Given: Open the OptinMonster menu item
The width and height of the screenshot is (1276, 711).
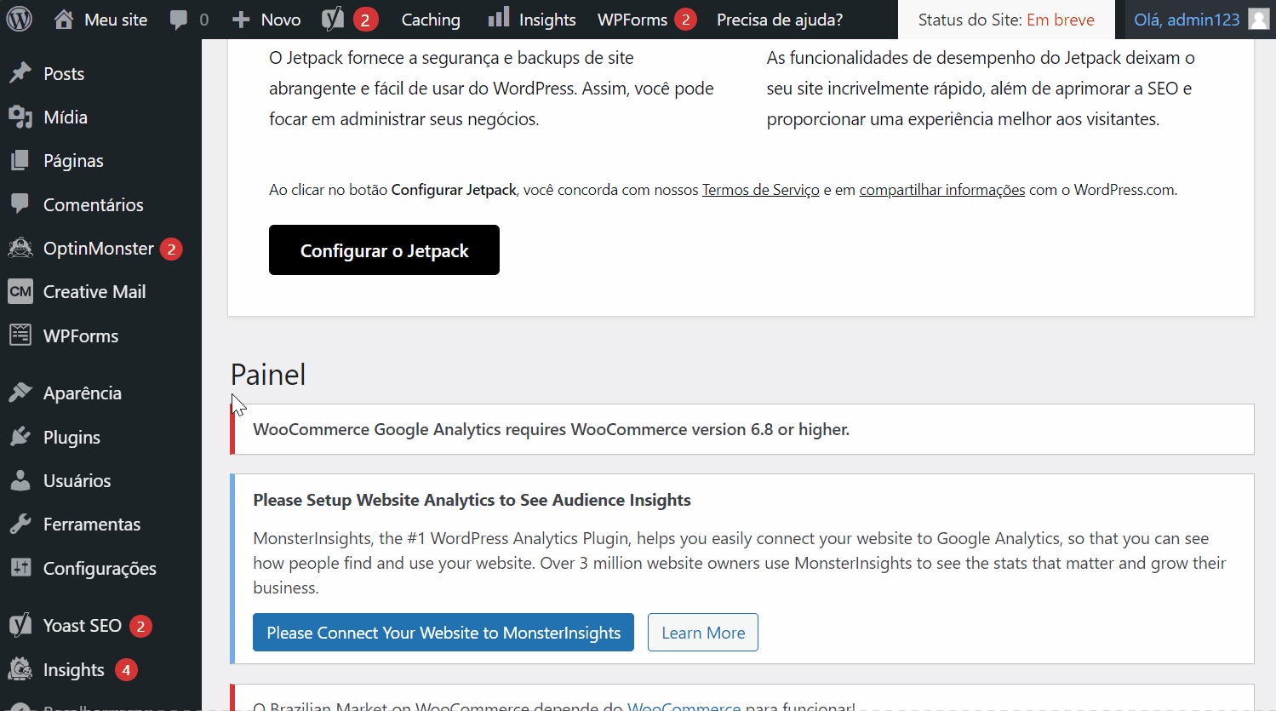Looking at the screenshot, I should click(100, 248).
